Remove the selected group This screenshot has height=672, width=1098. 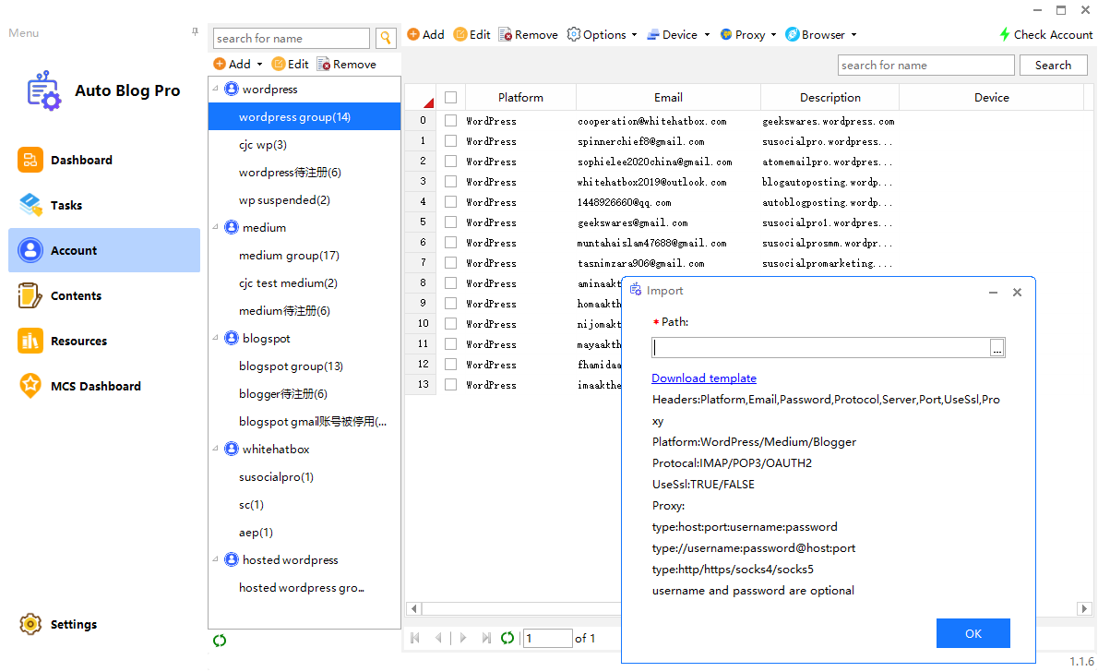347,64
